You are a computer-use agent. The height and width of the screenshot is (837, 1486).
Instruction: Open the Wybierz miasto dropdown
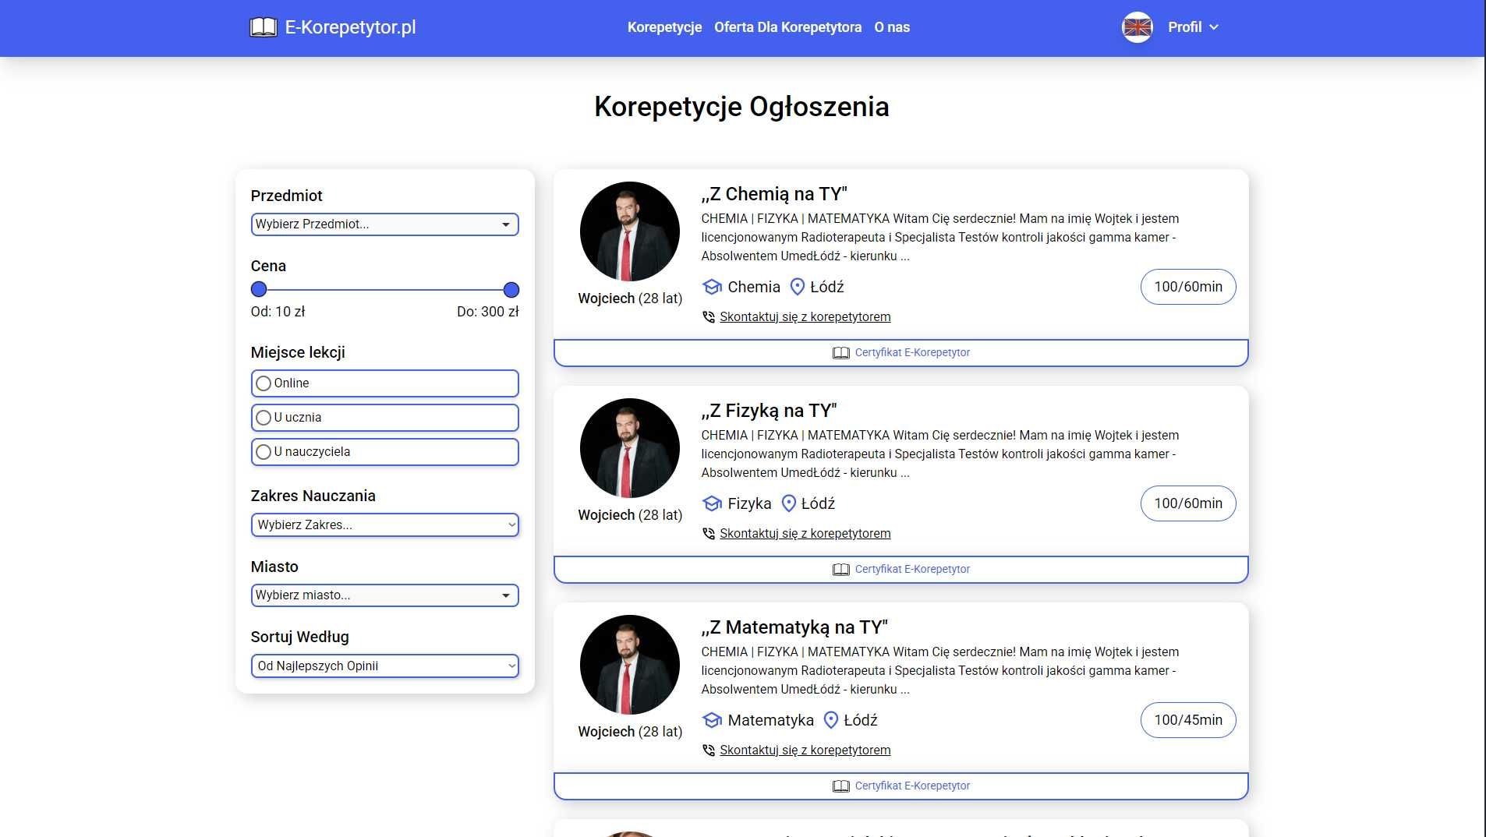click(x=384, y=595)
